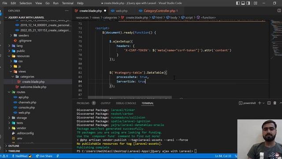
Task: Open channels.php in routes
Action: point(27,102)
